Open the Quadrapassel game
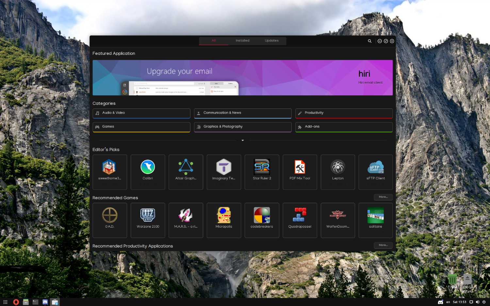 [x=300, y=220]
